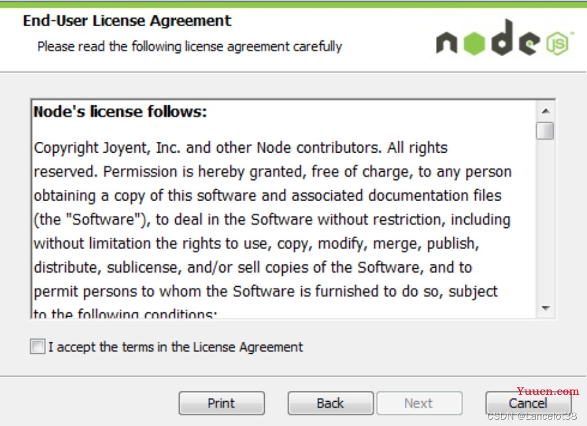Screen dimensions: 587x426
Task: Click the greyed-out Next button
Action: [x=419, y=403]
